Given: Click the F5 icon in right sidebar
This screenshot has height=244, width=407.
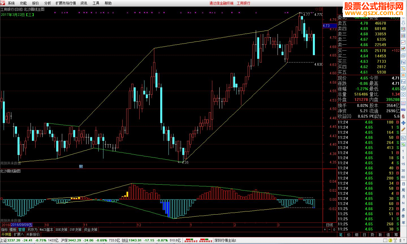Looking at the screenshot, I should click(x=403, y=138).
